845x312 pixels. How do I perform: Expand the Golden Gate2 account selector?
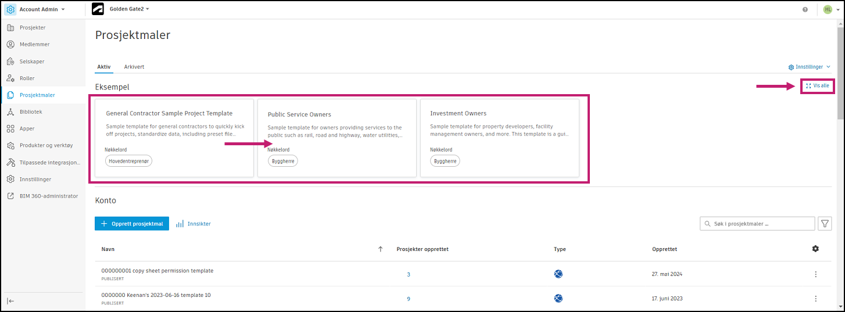(x=129, y=9)
